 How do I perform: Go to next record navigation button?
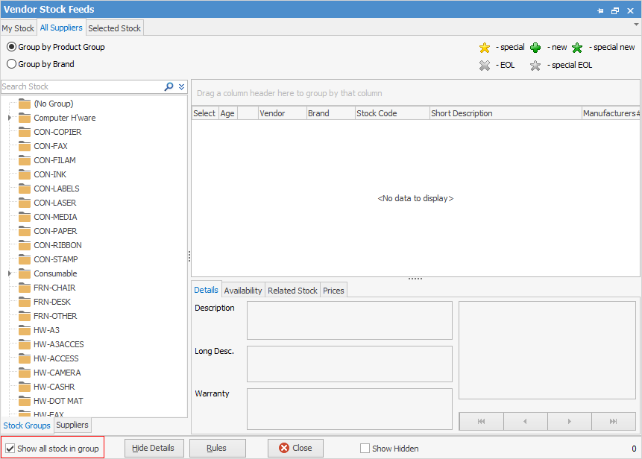[569, 421]
